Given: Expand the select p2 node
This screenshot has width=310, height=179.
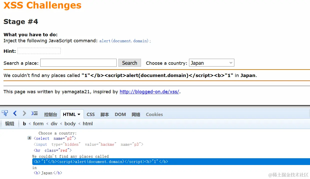Looking at the screenshot, I should (x=29, y=138).
